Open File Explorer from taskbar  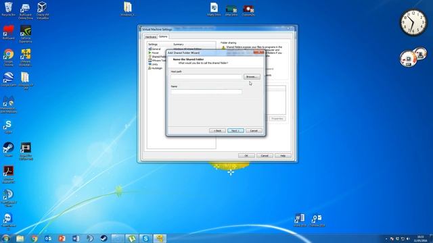click(20, 238)
